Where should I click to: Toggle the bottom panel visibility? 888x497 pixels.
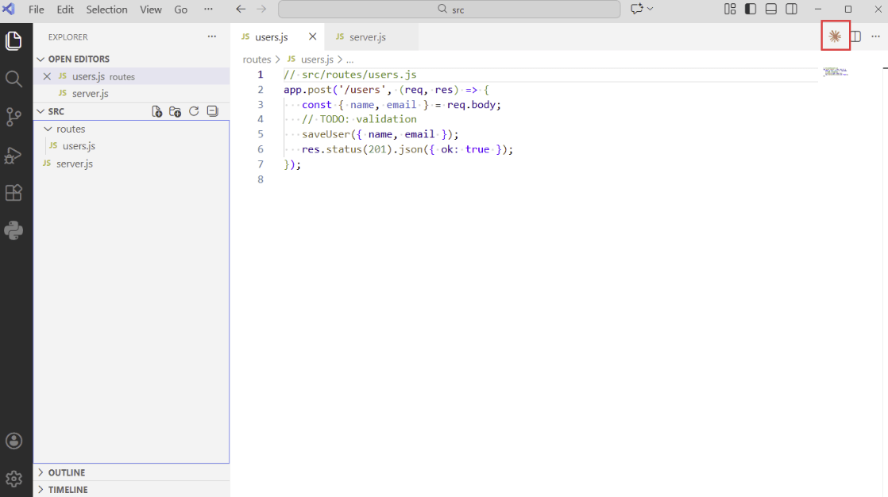(770, 10)
